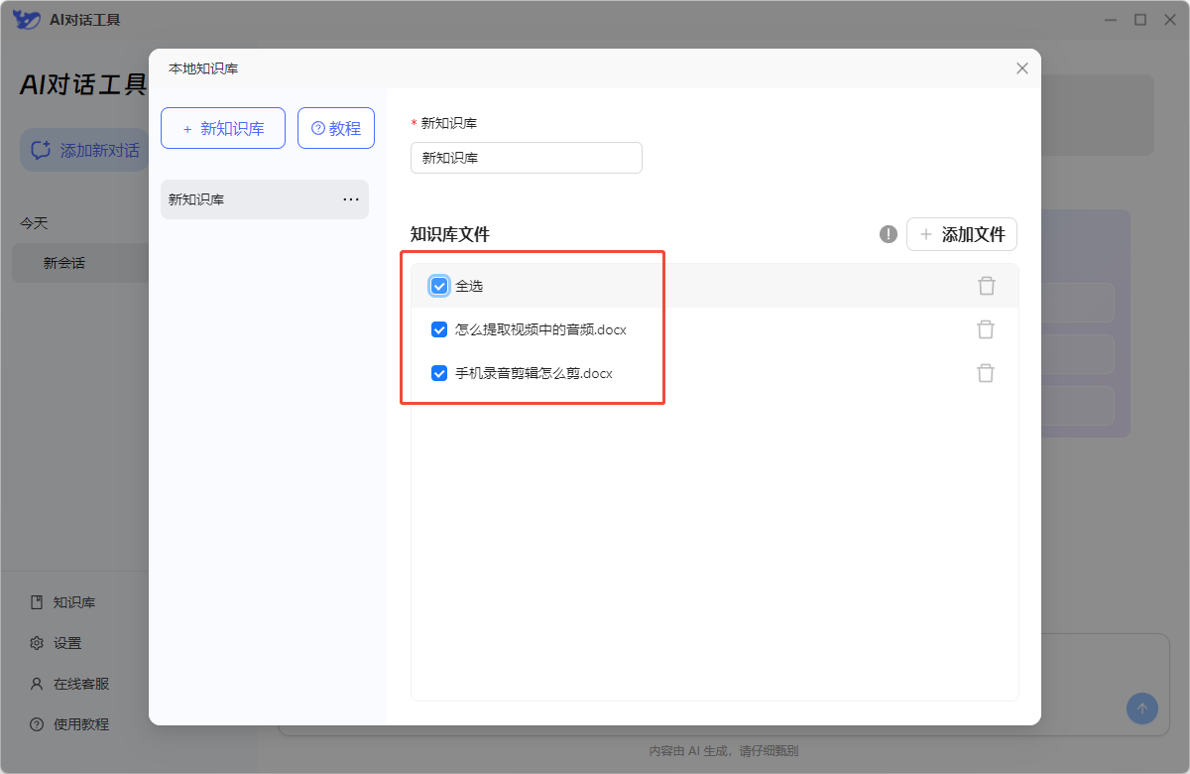Open the 教程 tutorial button

click(336, 128)
